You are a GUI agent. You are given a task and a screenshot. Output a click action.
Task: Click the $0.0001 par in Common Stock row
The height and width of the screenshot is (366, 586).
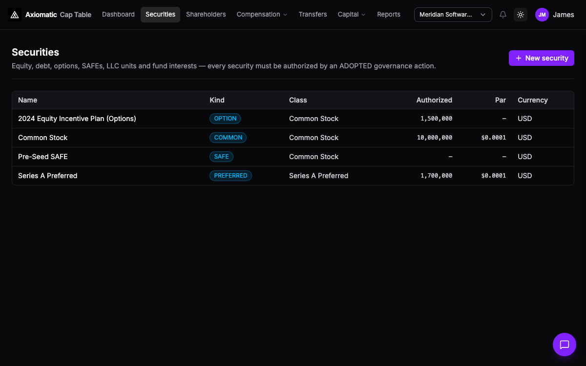(x=493, y=138)
